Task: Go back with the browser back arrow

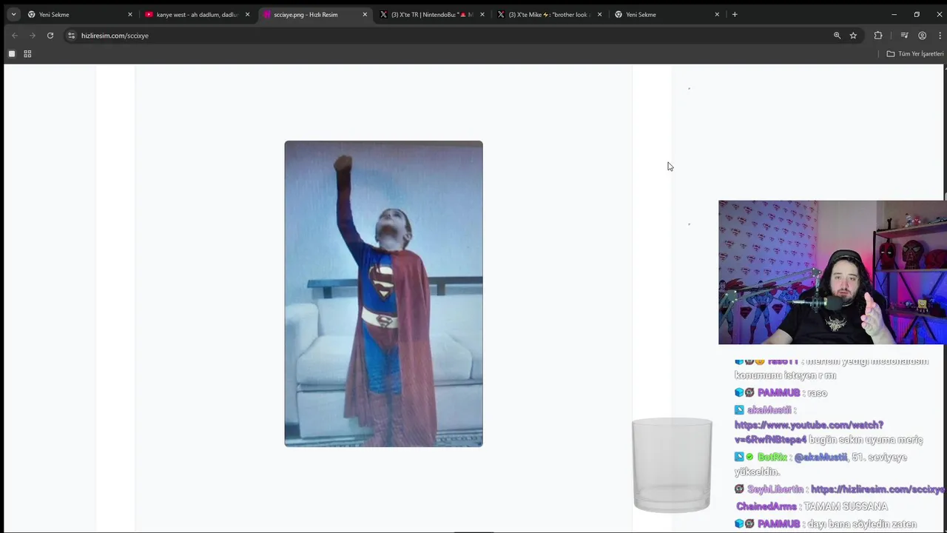Action: point(14,36)
